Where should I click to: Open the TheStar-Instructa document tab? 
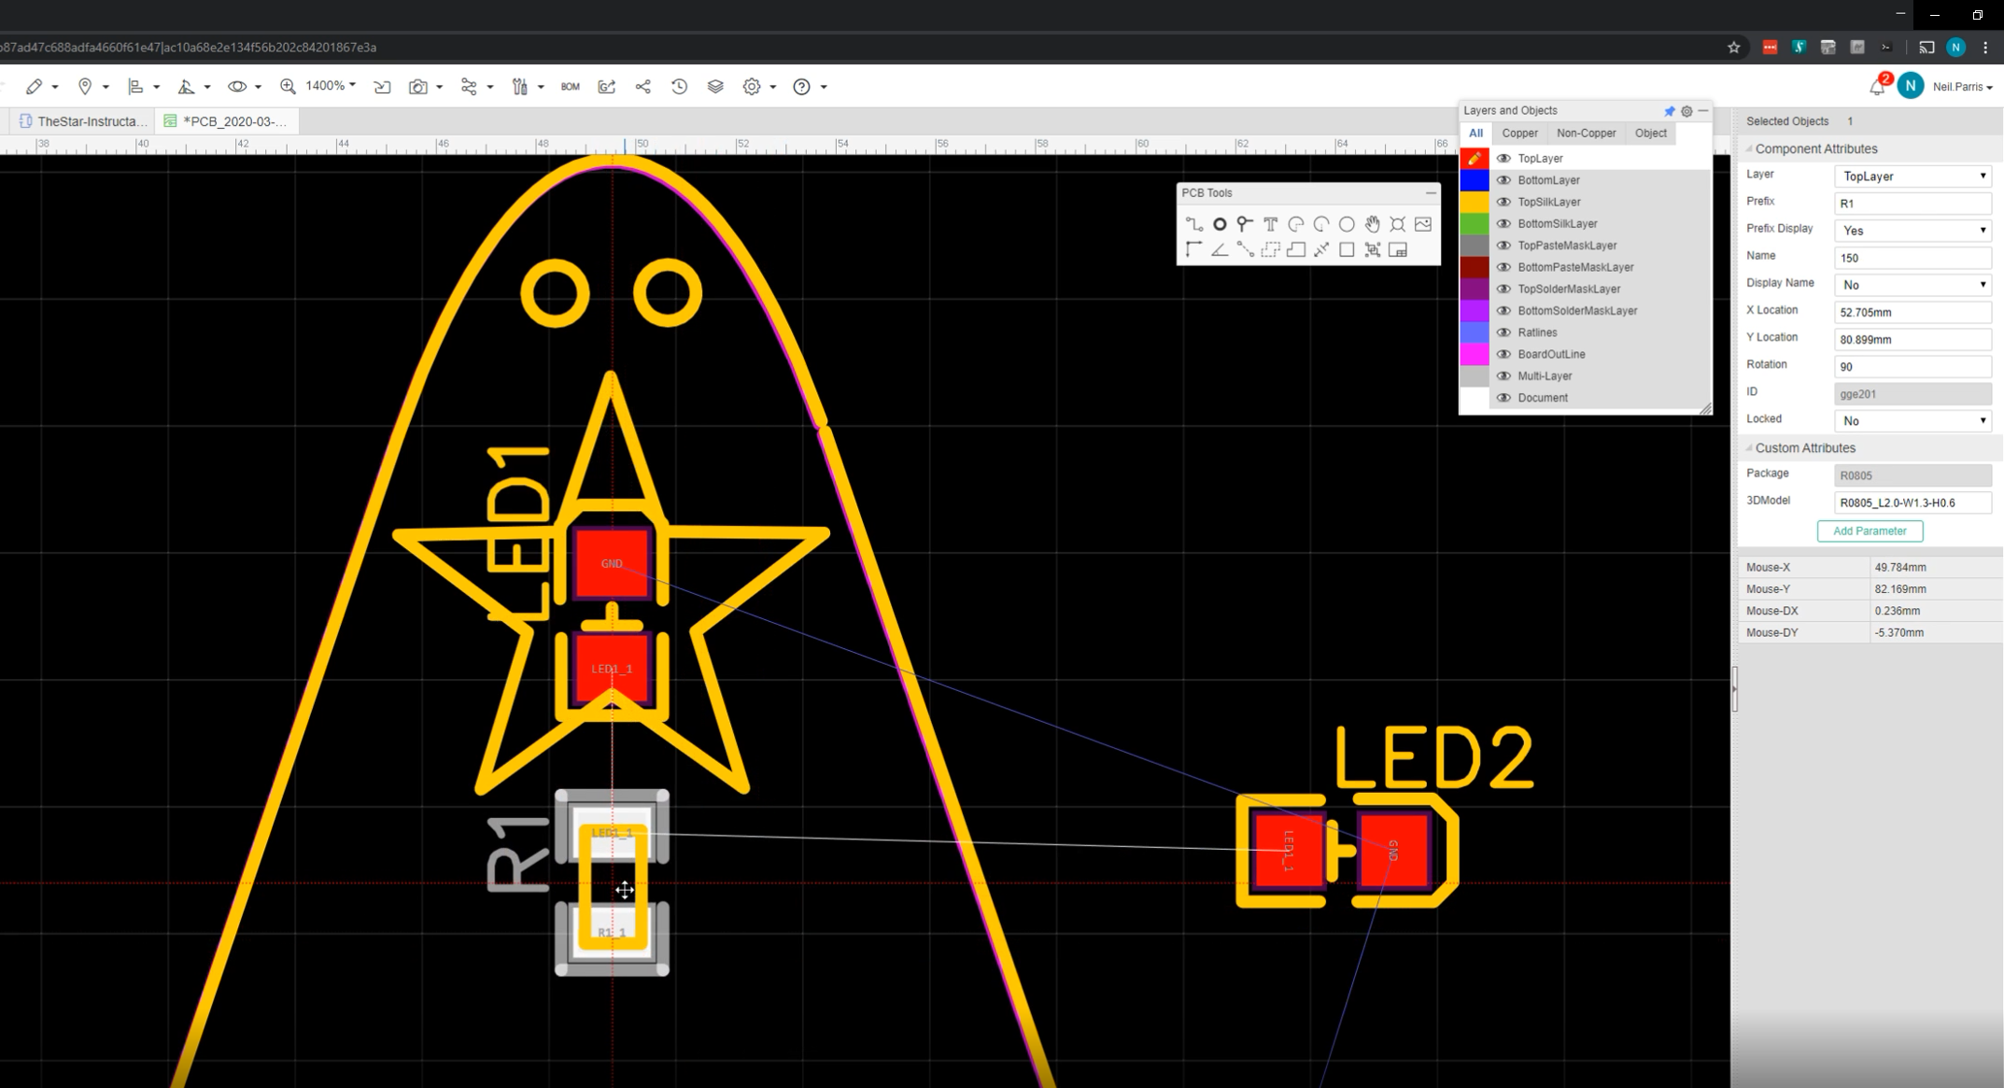point(84,121)
